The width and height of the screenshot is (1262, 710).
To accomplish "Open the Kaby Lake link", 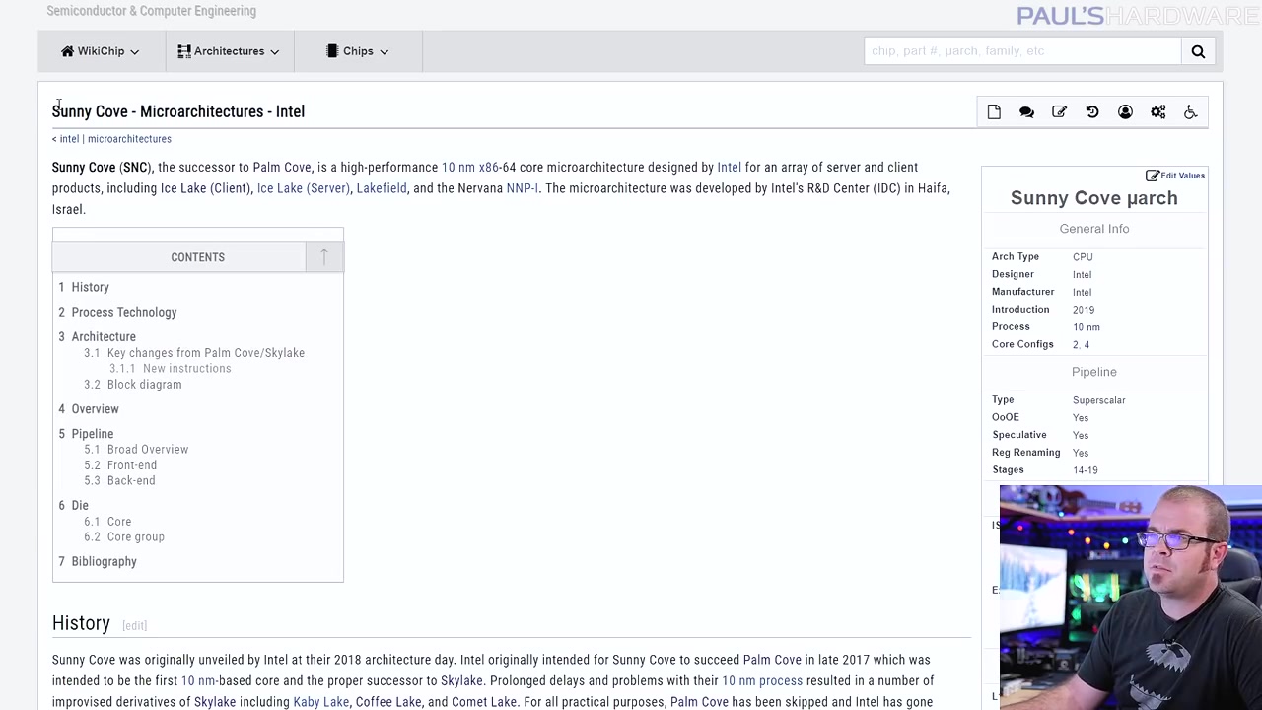I will 321,702.
